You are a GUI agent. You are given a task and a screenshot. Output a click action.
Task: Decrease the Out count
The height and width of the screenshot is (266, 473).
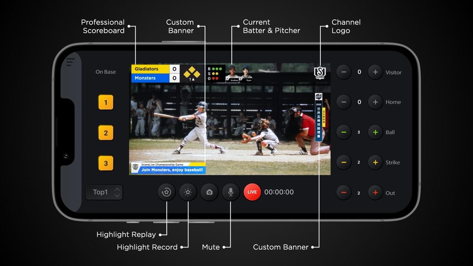coord(344,193)
